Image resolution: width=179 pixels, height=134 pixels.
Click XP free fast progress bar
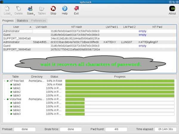pos(120,81)
